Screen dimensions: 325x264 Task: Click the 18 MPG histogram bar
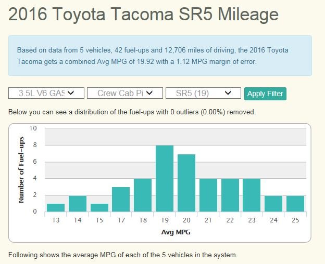[143, 195]
